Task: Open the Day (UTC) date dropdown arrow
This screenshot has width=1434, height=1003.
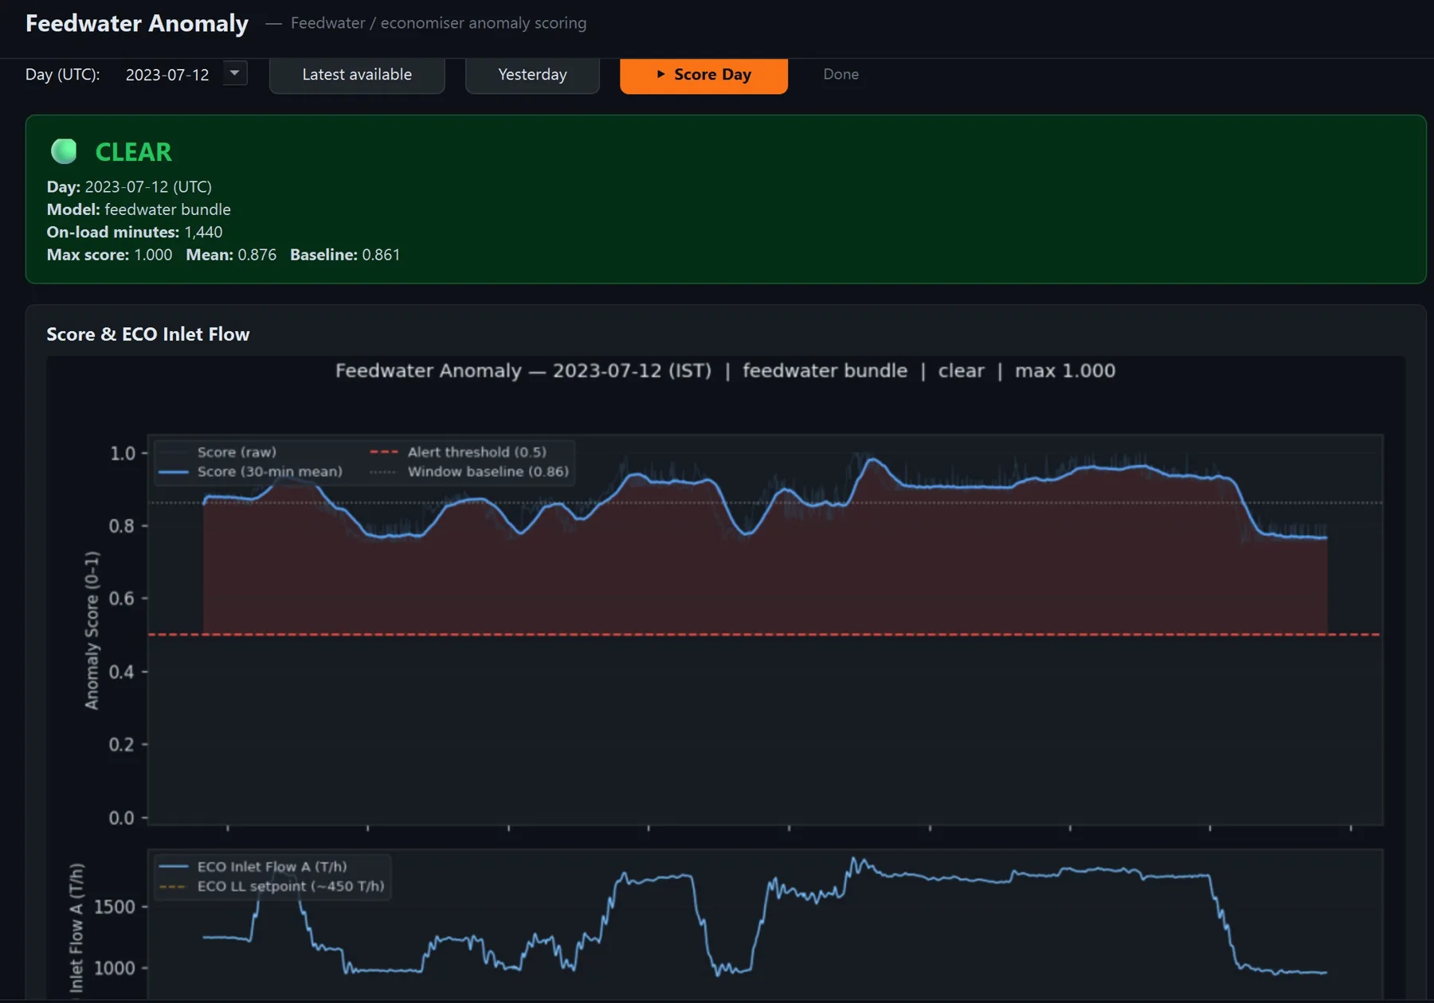Action: click(x=235, y=73)
